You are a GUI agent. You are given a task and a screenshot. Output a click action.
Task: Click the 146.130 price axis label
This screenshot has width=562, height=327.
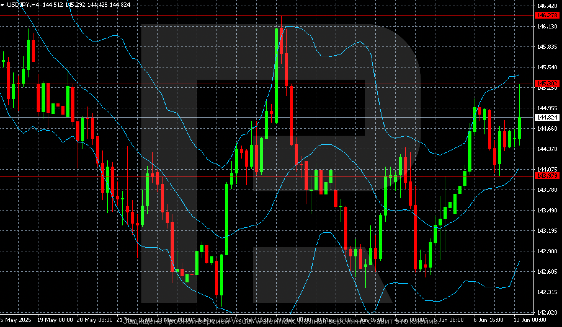pyautogui.click(x=547, y=27)
